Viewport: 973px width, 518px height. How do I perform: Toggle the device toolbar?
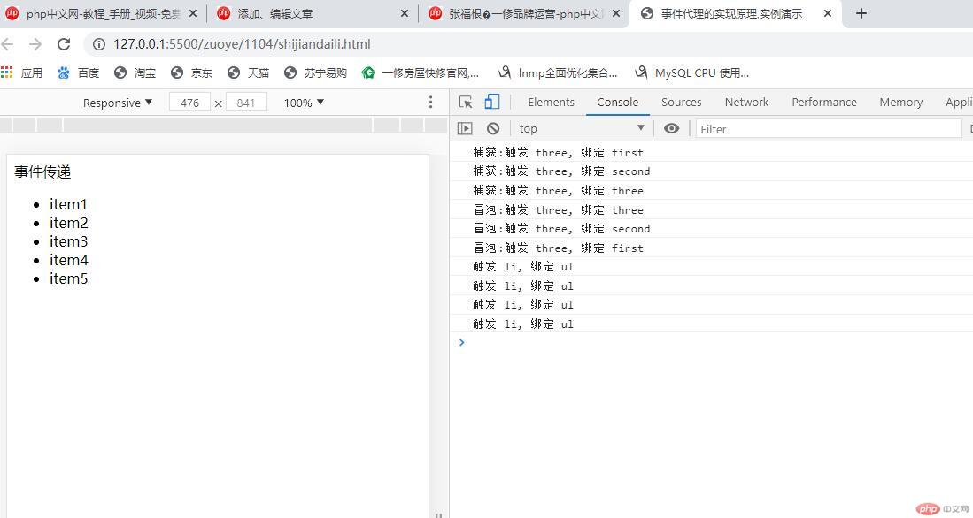click(492, 102)
